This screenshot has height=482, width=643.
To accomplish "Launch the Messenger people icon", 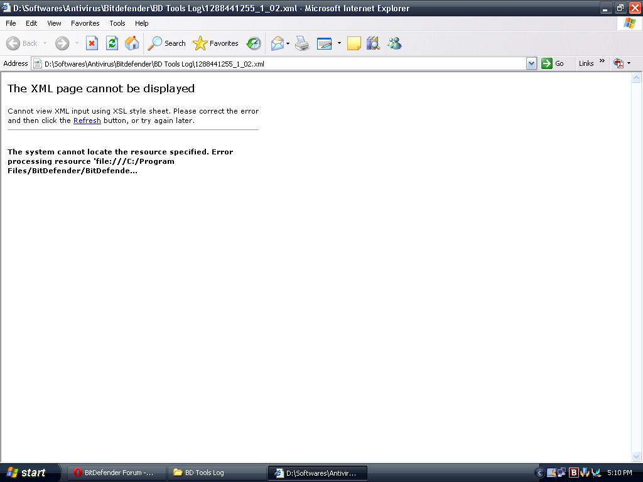I will coord(394,43).
